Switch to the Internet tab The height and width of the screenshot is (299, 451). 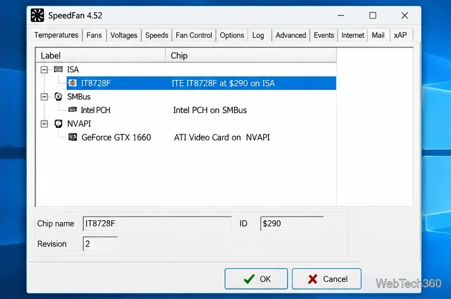coord(353,36)
